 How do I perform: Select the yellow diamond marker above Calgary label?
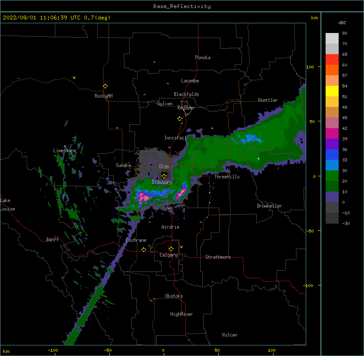(171, 249)
